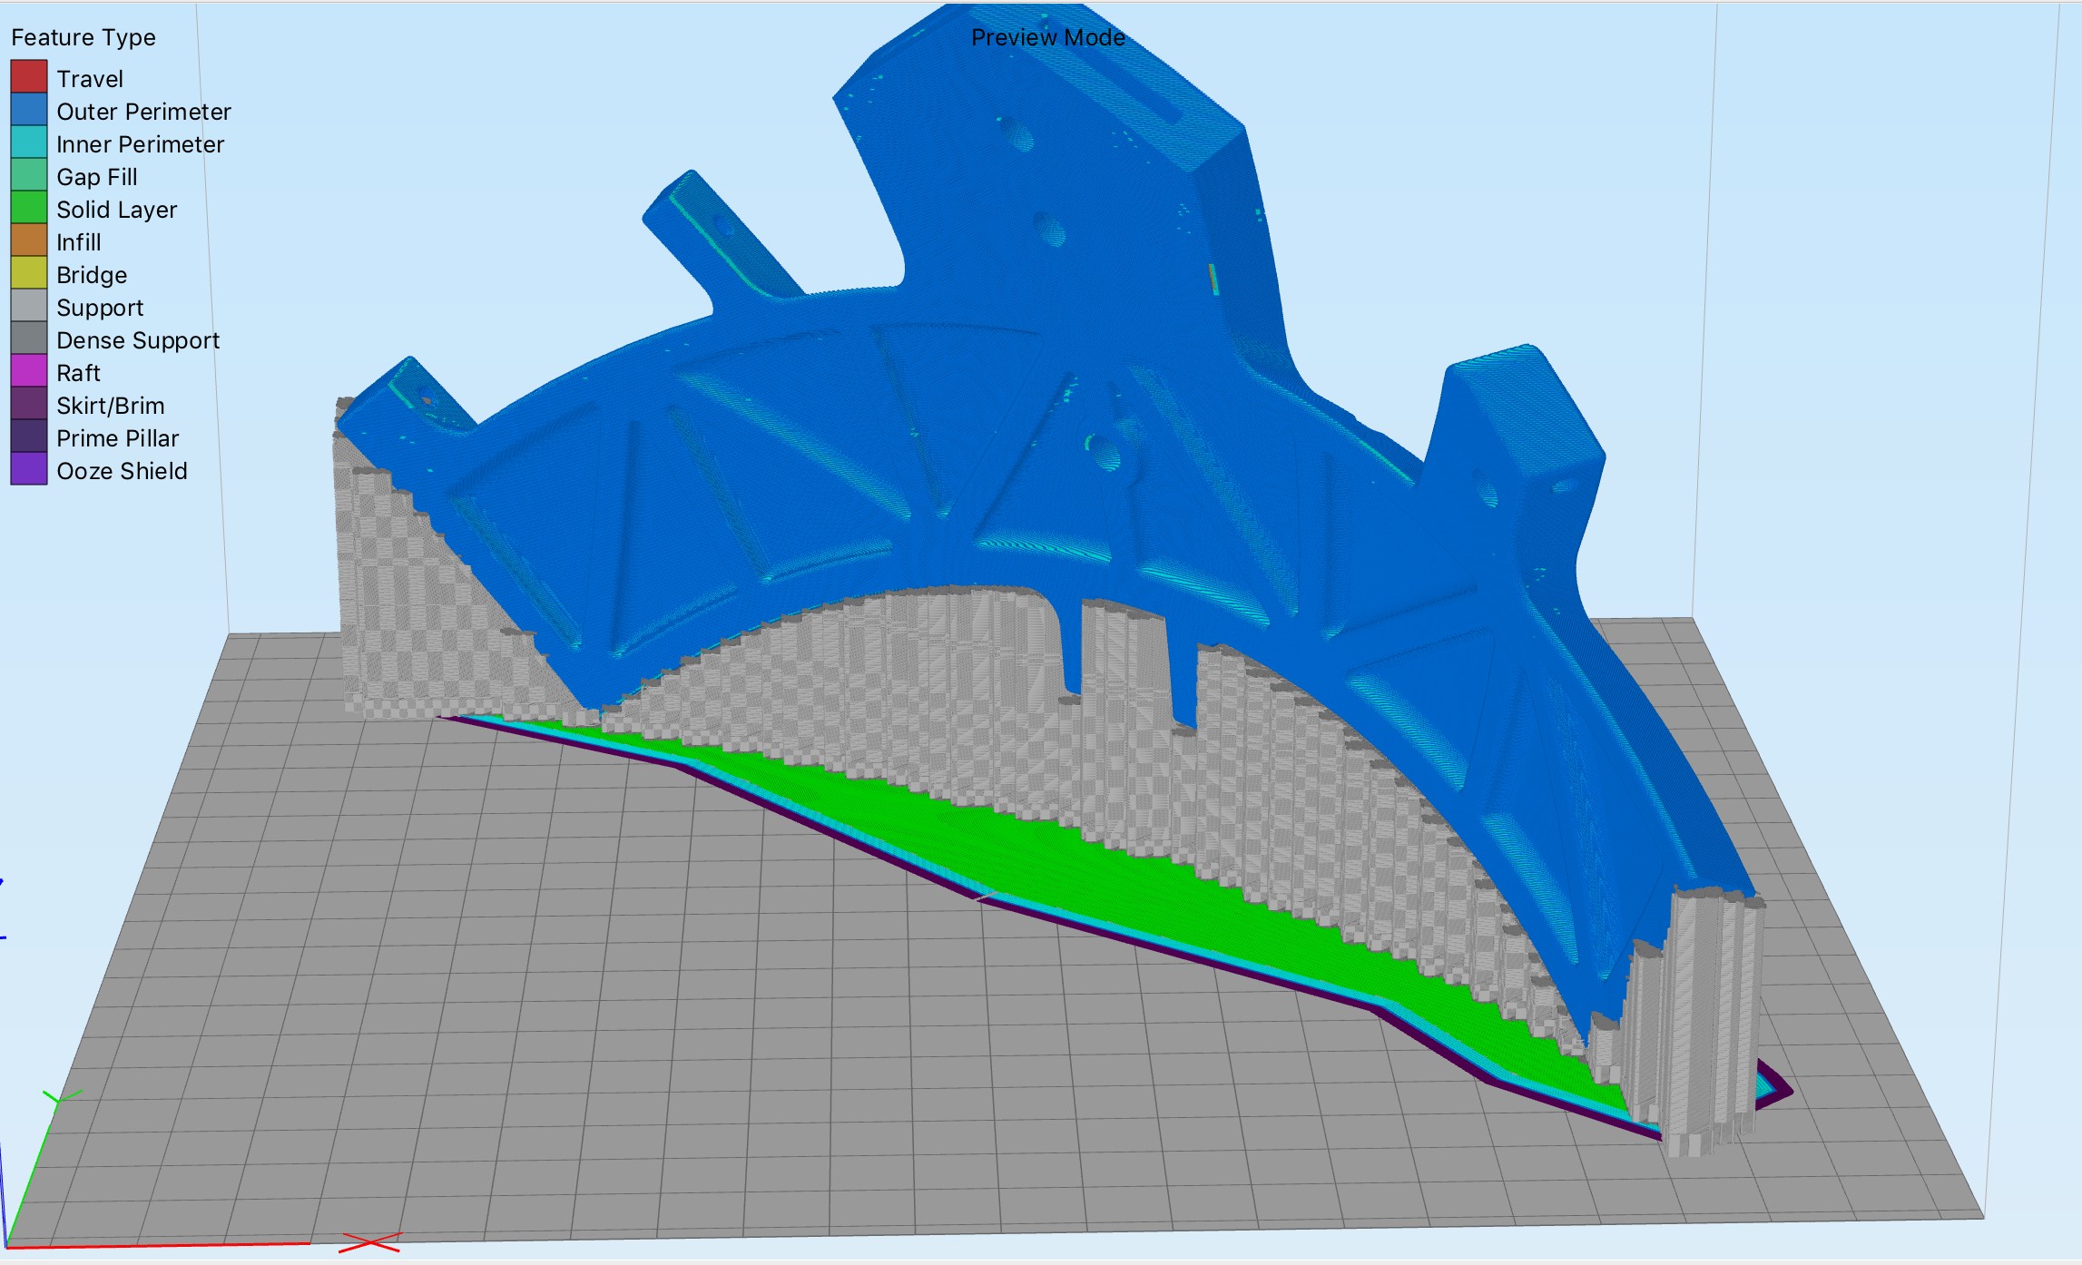
Task: Click the Outer Perimeter legend label
Action: 143,112
